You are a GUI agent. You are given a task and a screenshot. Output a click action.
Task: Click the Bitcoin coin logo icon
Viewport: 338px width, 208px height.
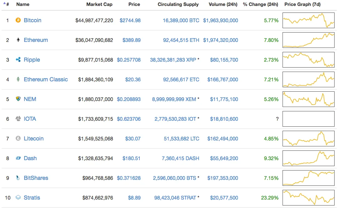click(18, 20)
